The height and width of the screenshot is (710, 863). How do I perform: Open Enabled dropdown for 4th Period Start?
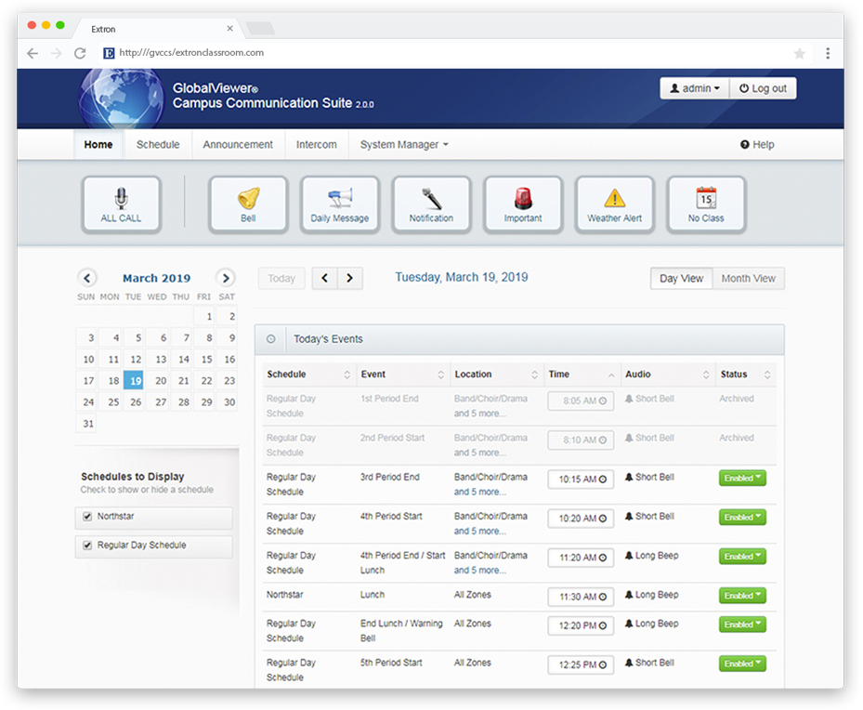[742, 517]
